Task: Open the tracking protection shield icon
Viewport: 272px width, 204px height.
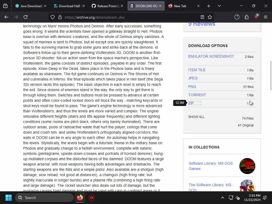Action: [x=53, y=17]
